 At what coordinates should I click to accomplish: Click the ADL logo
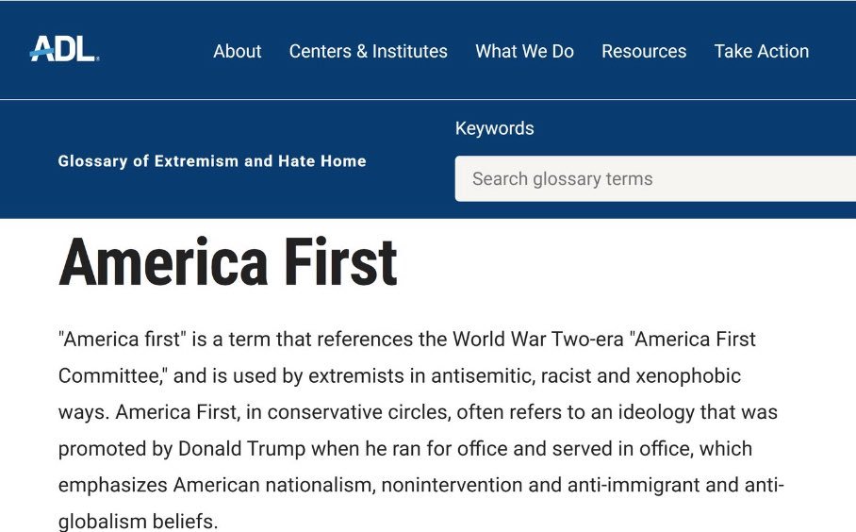(63, 49)
